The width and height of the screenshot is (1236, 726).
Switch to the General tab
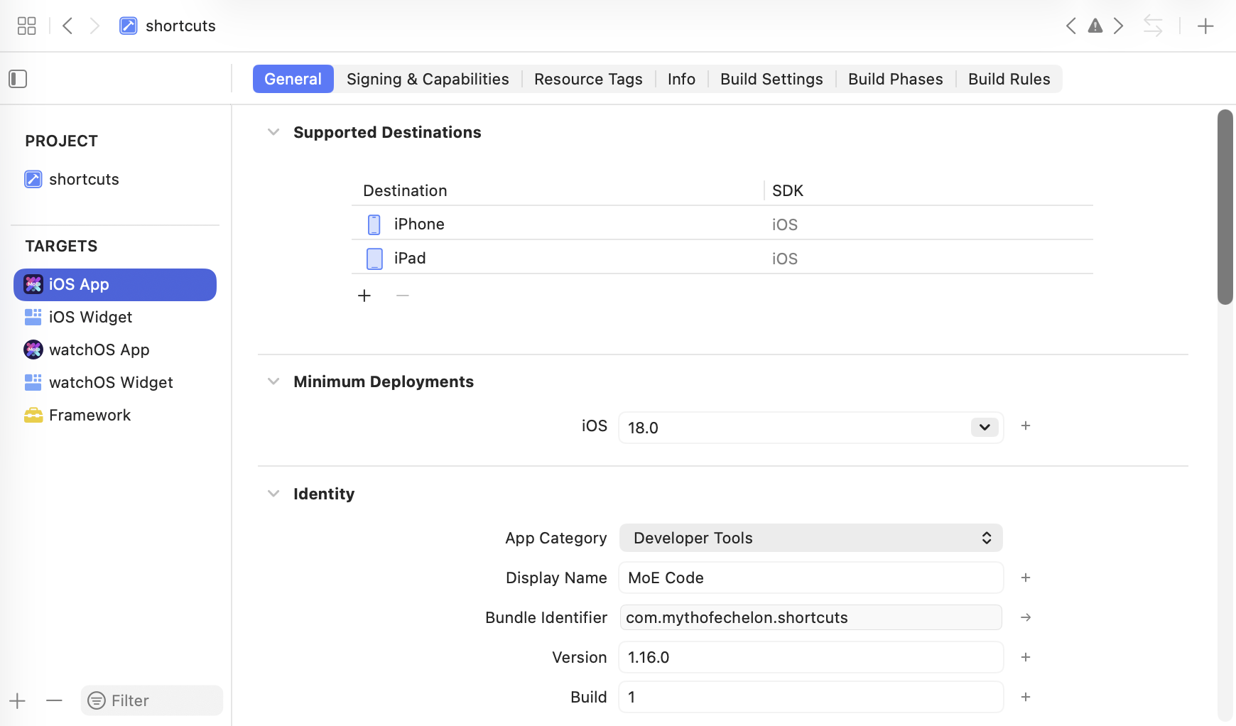pos(293,79)
